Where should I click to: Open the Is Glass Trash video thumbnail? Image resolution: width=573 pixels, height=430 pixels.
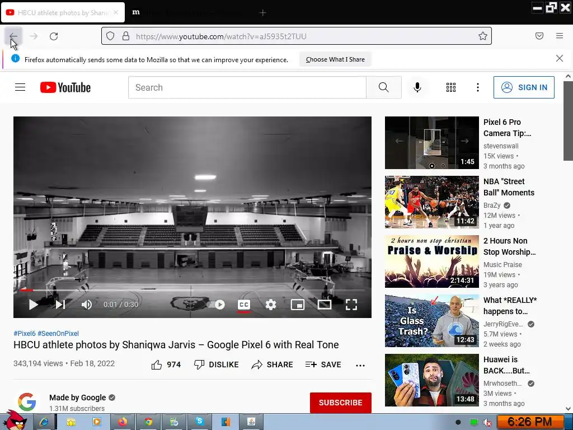(431, 321)
